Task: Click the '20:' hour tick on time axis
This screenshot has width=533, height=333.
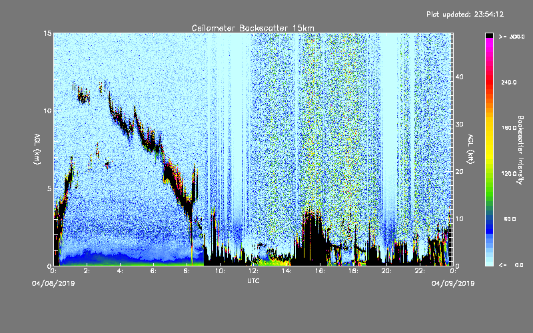Action: [386, 271]
